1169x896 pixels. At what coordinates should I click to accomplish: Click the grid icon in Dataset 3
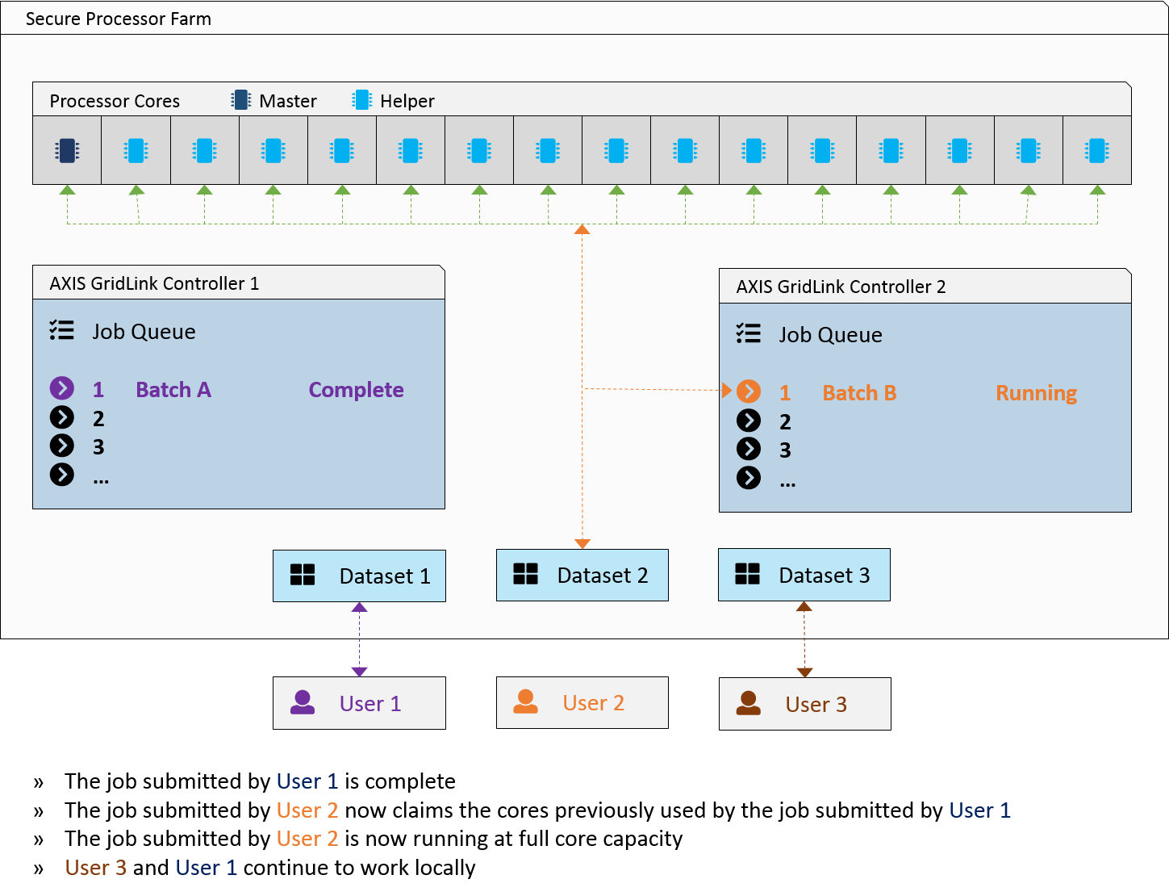point(747,574)
